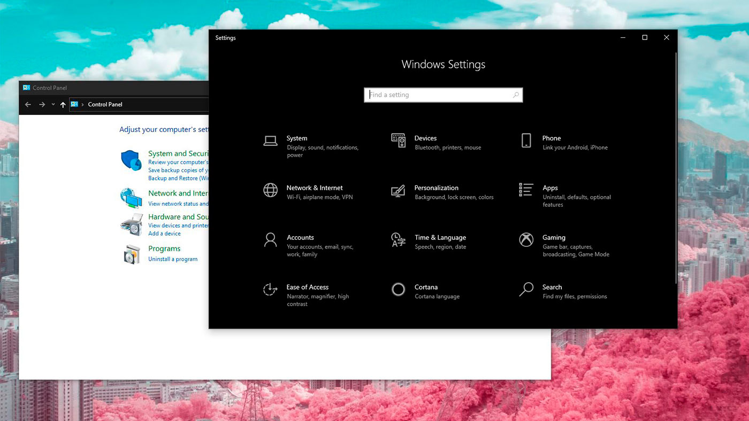
Task: Open the Gaming Xbox icon
Action: (x=526, y=239)
